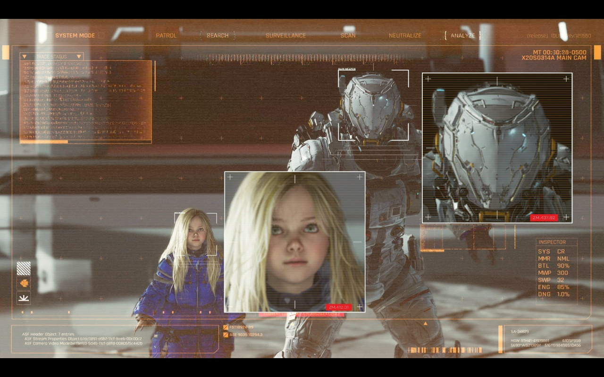The height and width of the screenshot is (377, 604).
Task: Toggle the checkbox next to SYSTEM MODE
Action: pos(101,35)
